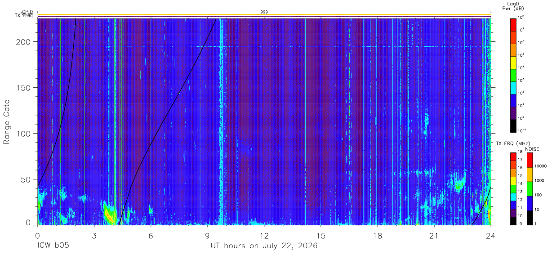Viewport: 552px width, 255px height.
Task: Click the 10000 label on the NOISE scale
Action: point(541,166)
